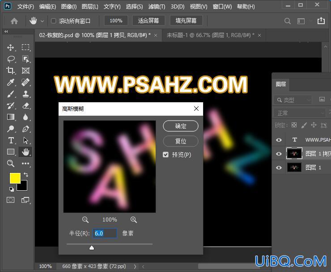Select the Move tool
Image resolution: width=331 pixels, height=272 pixels.
(x=11, y=48)
